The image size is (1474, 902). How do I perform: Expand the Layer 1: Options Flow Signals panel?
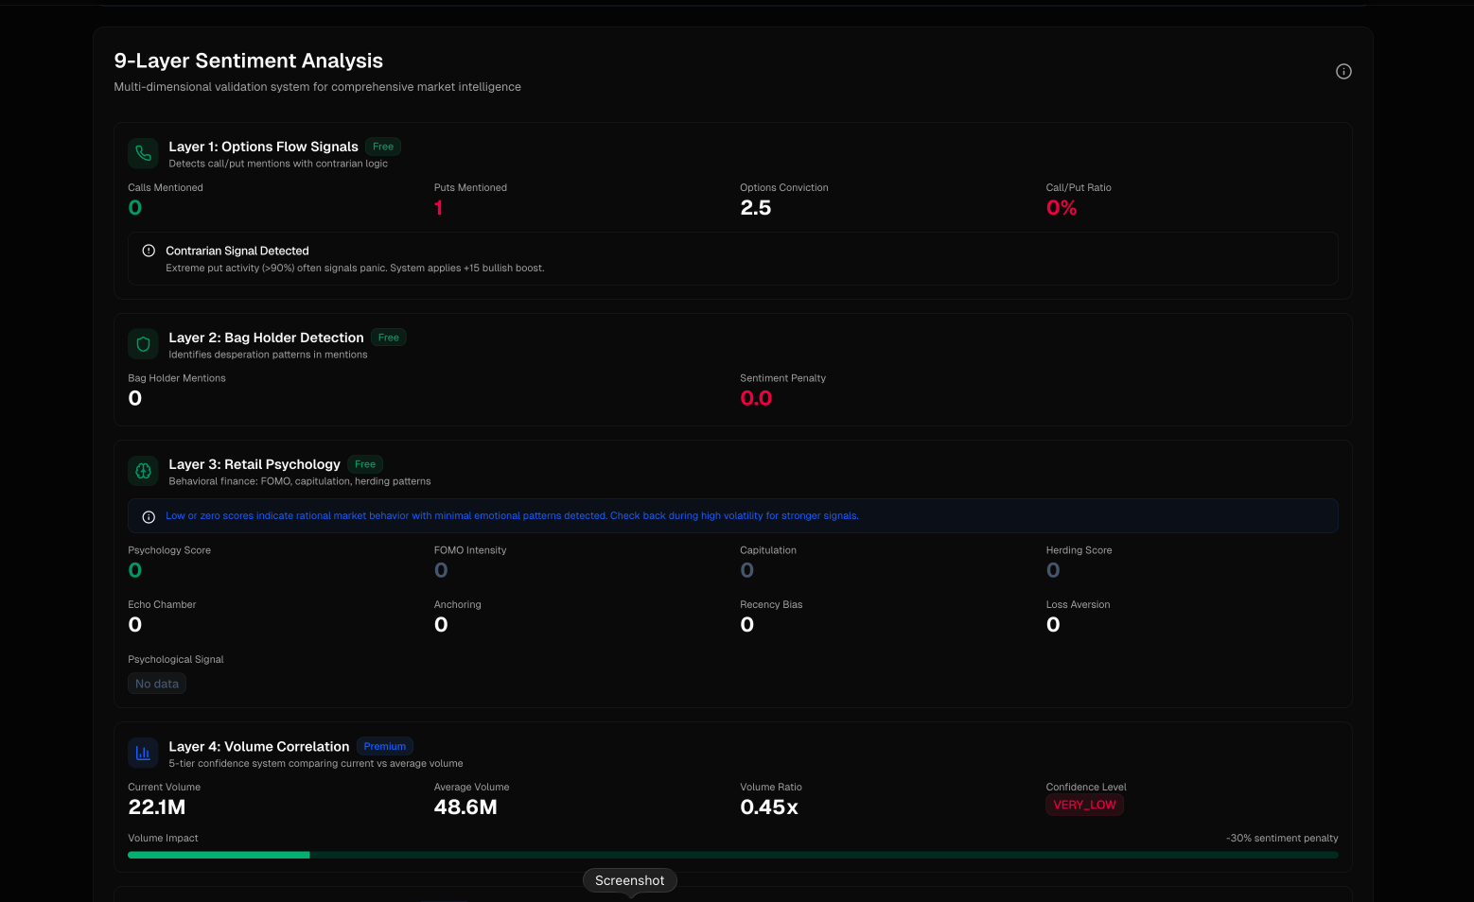(x=263, y=147)
